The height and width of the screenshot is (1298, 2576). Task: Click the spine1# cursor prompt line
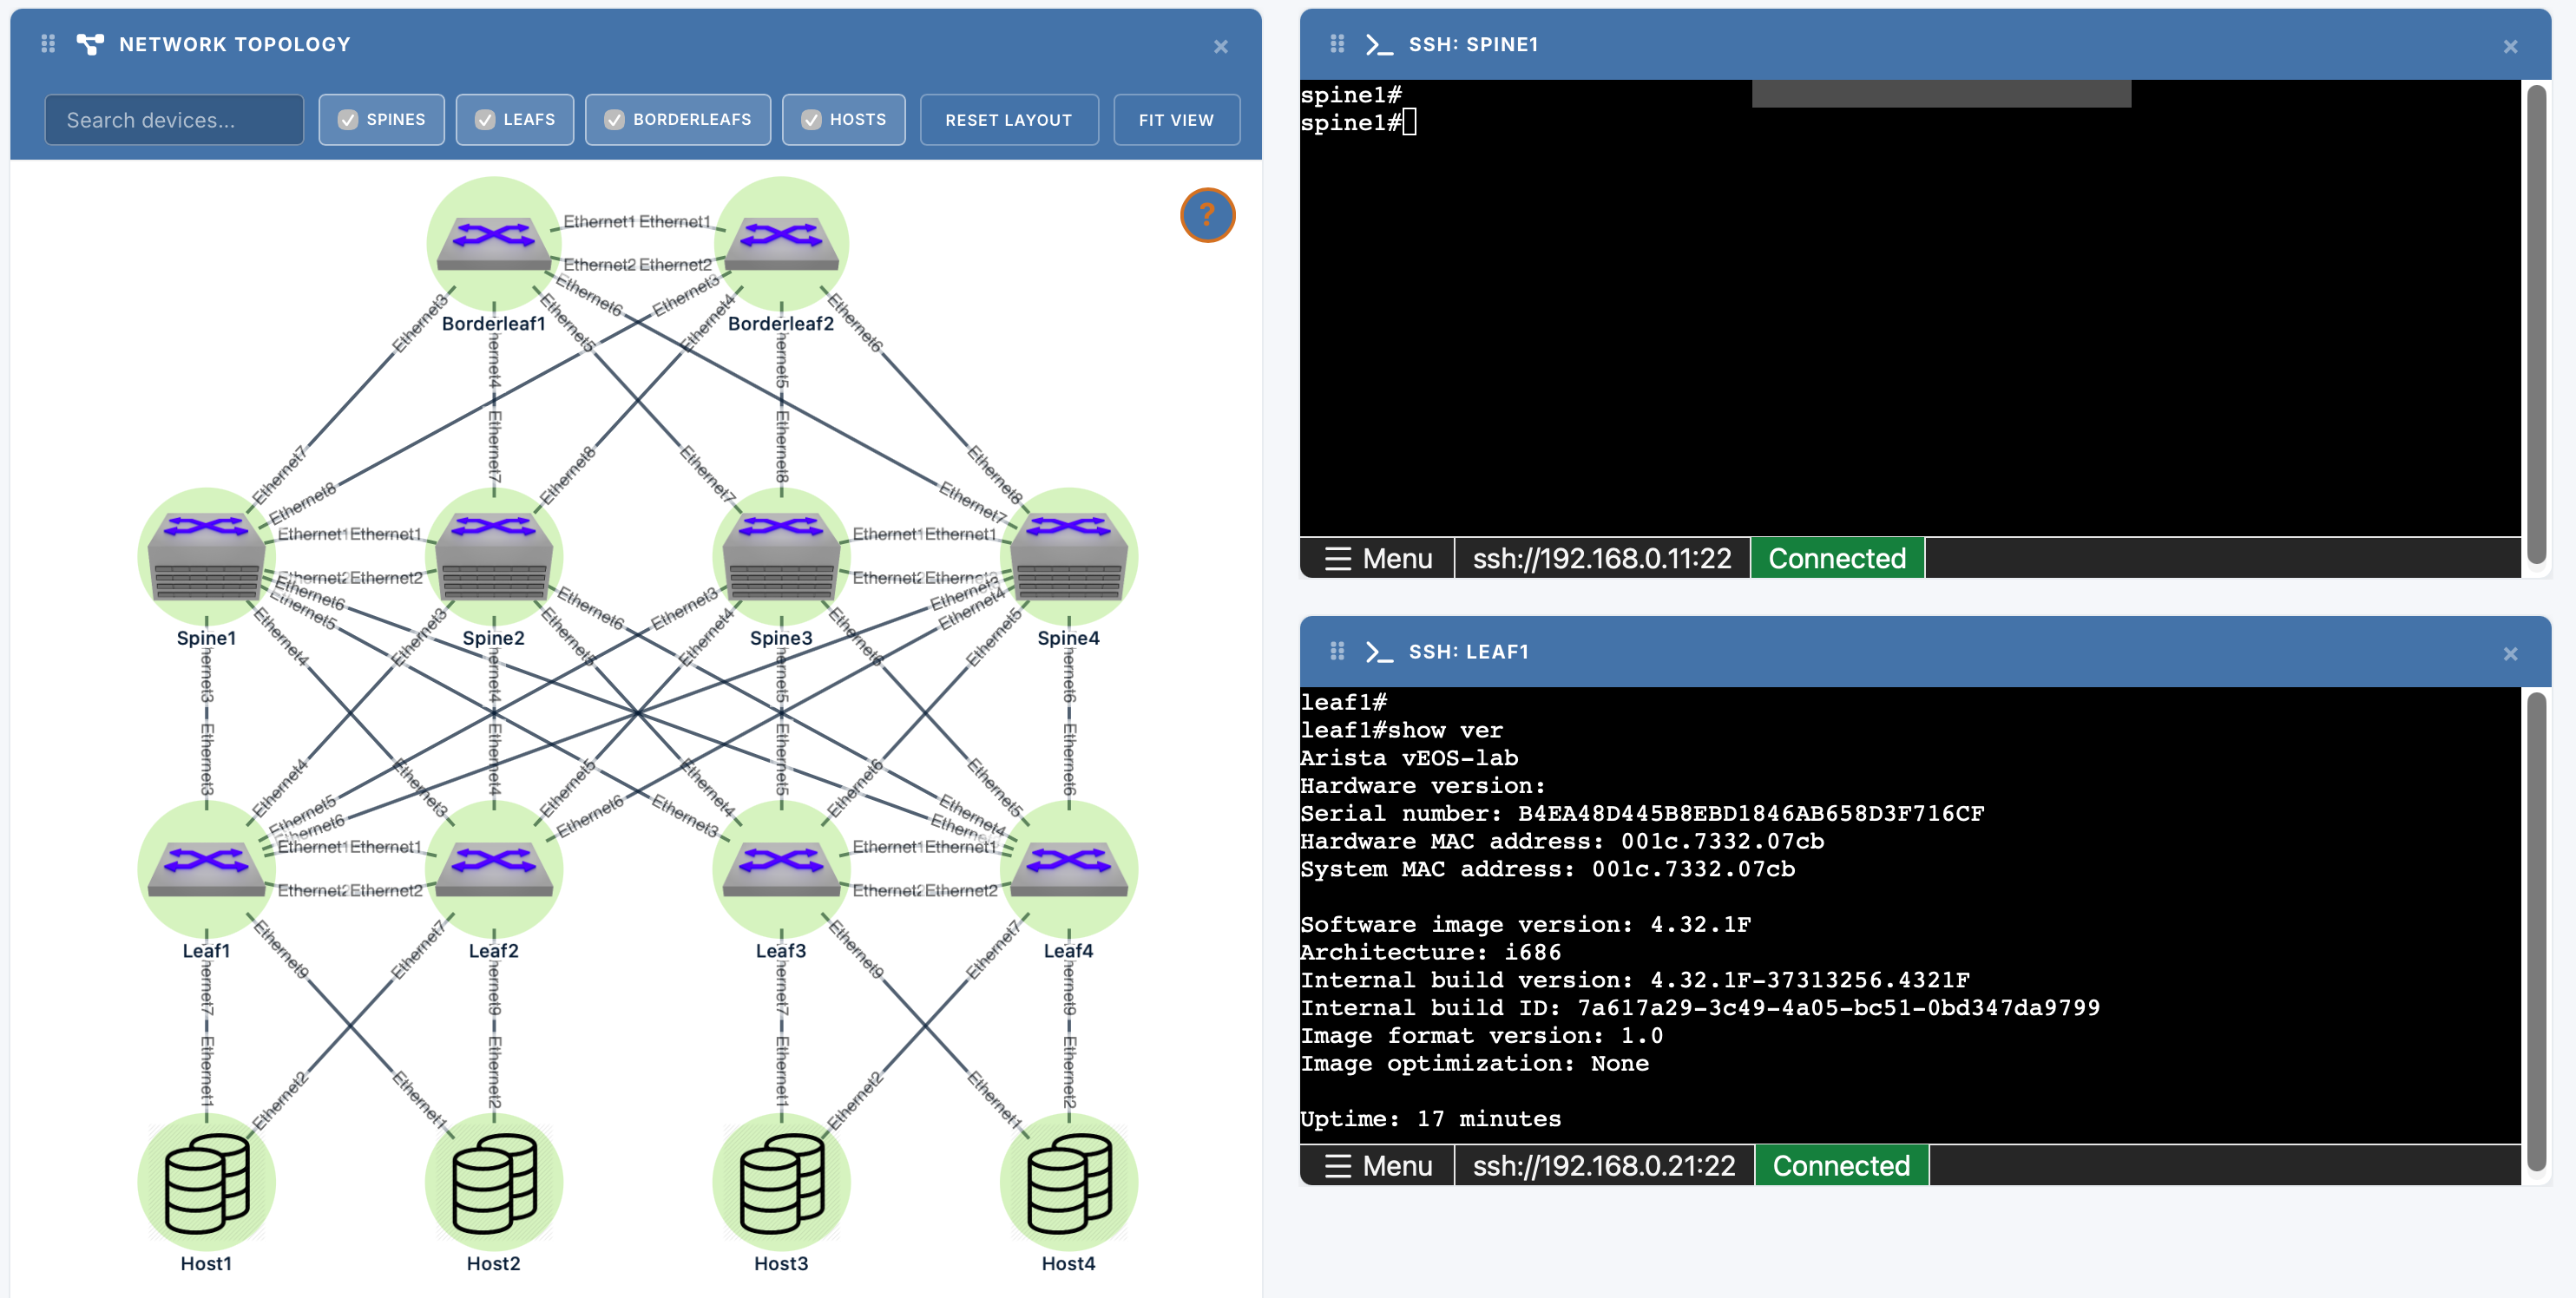[x=1358, y=122]
